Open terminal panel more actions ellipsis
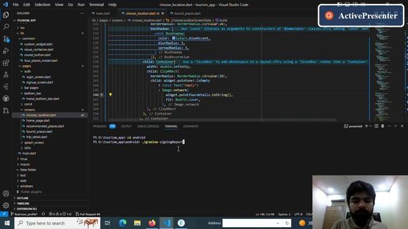The image size is (408, 229). tap(389, 126)
